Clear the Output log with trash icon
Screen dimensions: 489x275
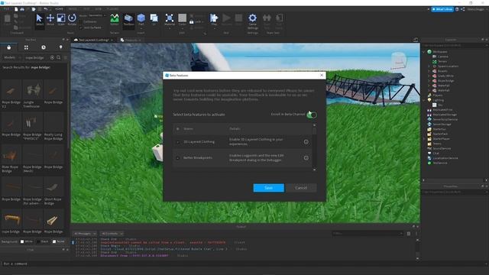pos(409,234)
